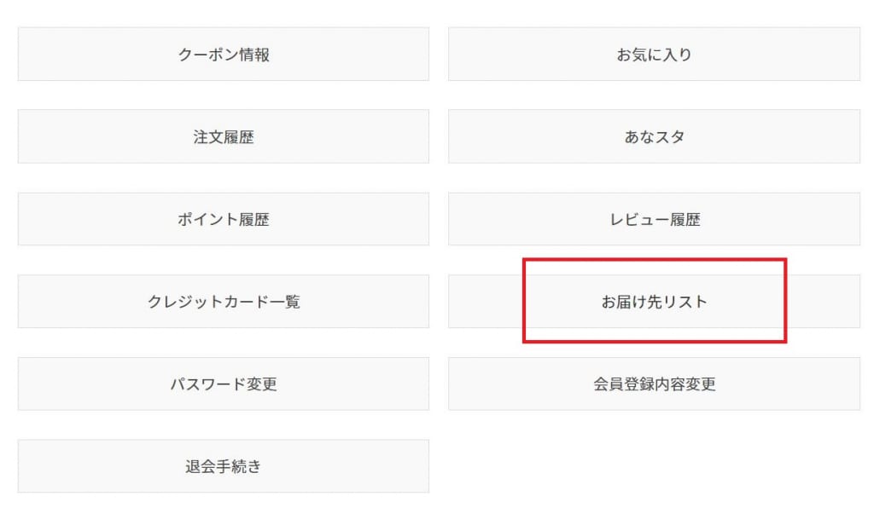The image size is (874, 519).
Task: Open the point history link
Action: [x=224, y=219]
